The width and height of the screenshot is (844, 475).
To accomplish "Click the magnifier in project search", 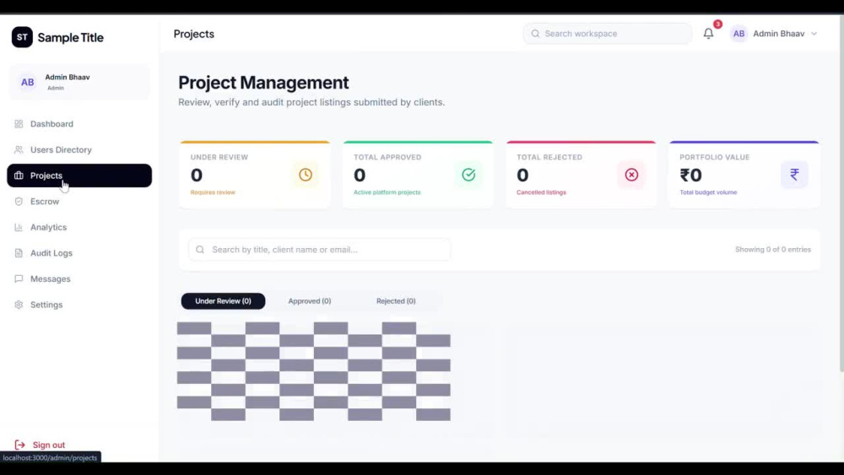I will [200, 250].
